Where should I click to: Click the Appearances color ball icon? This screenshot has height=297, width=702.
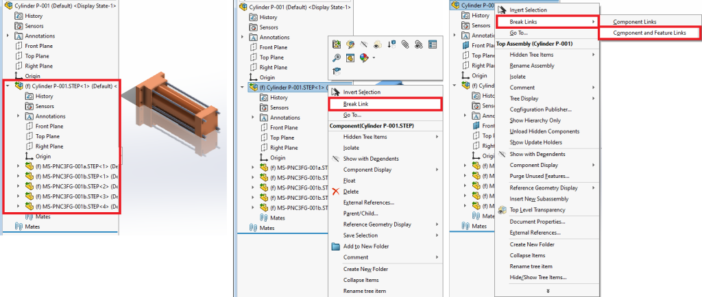[x=363, y=58]
